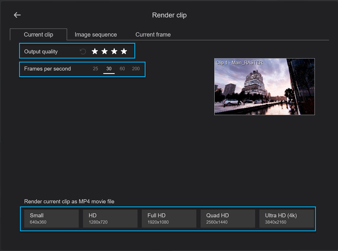Screen dimensions: 338x251
Task: Select 25 frames per second
Action: [95, 69]
